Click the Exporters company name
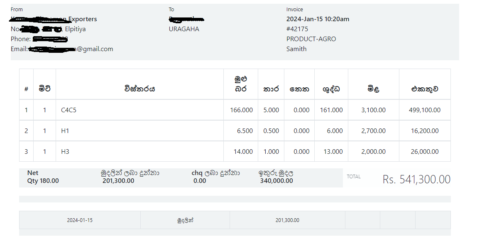 82,19
